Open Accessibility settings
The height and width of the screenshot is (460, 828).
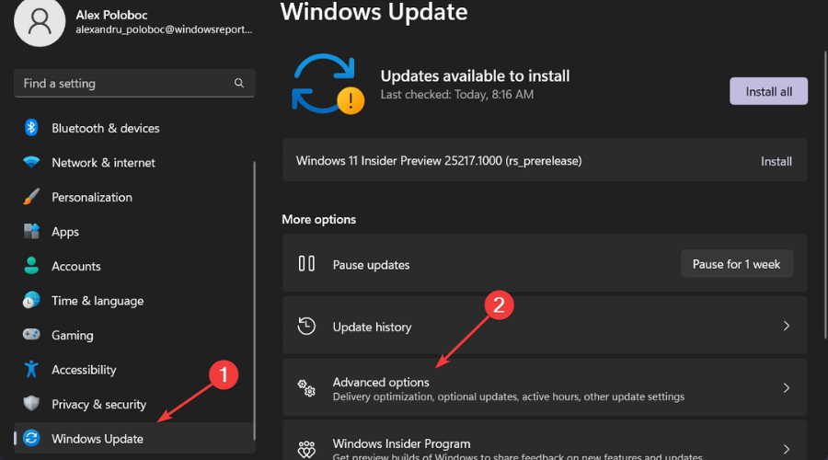[x=134, y=369]
